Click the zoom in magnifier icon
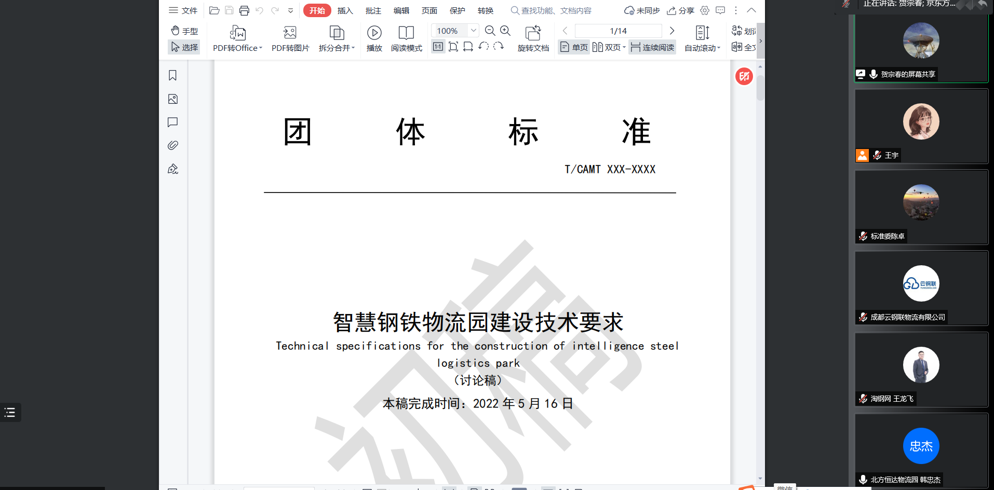994x490 pixels. click(505, 31)
